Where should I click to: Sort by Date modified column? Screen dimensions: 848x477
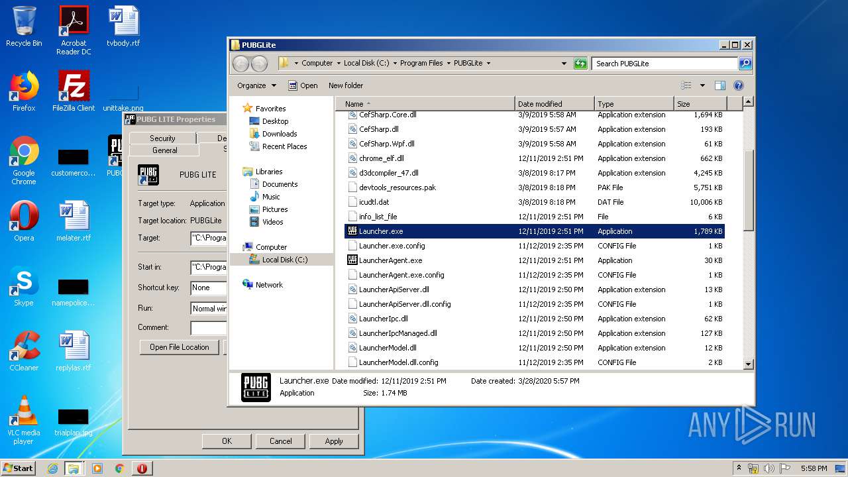coord(555,104)
